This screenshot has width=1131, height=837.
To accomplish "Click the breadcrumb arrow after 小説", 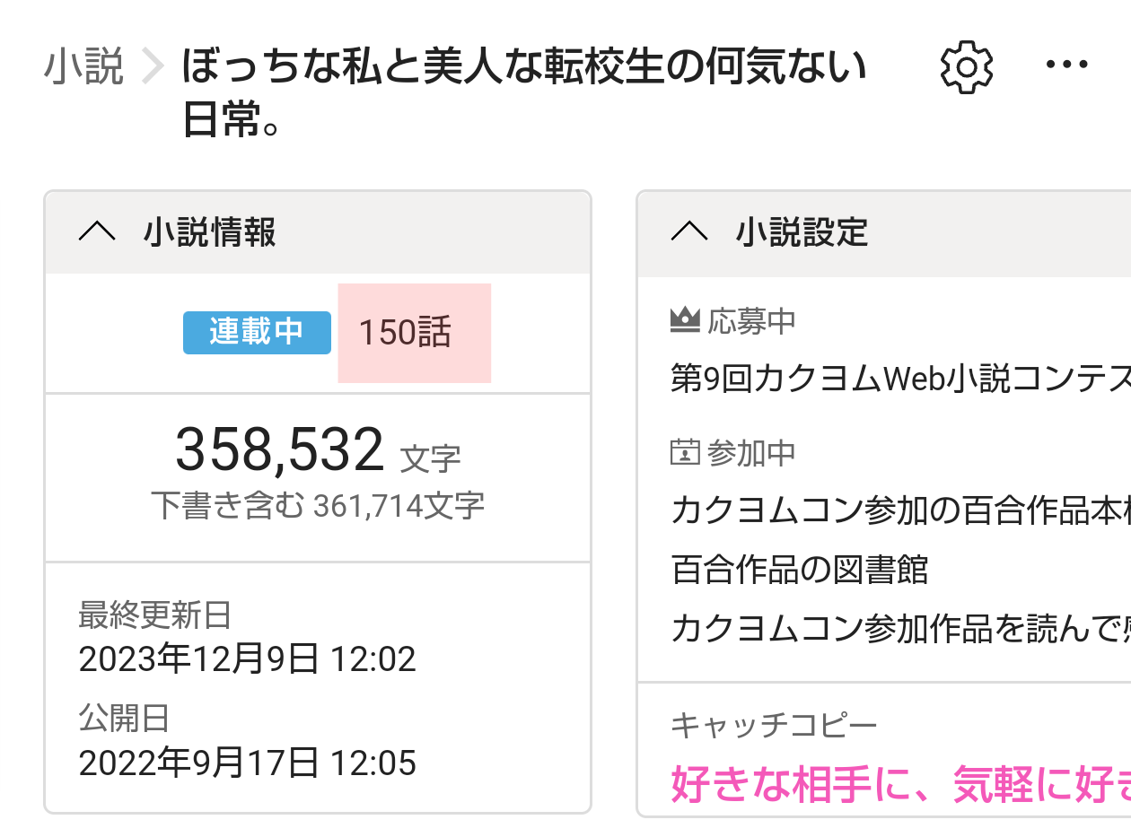I will pyautogui.click(x=153, y=68).
